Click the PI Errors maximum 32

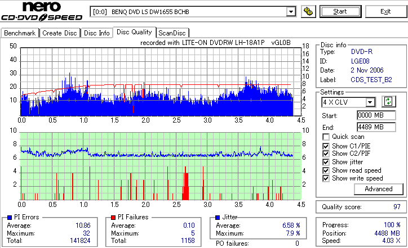[86, 233]
